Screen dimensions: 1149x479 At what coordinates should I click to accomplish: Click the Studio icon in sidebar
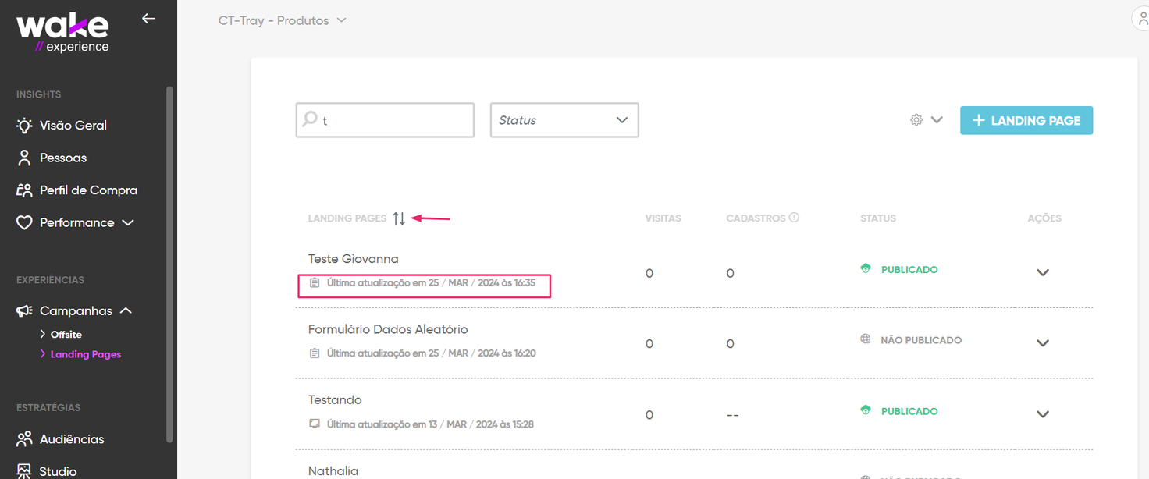tap(24, 471)
